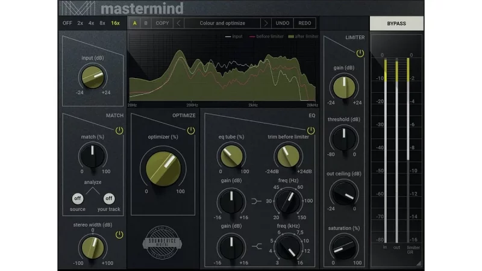The image size is (482, 271).
Task: Enable source analyze off switch
Action: coord(77,198)
